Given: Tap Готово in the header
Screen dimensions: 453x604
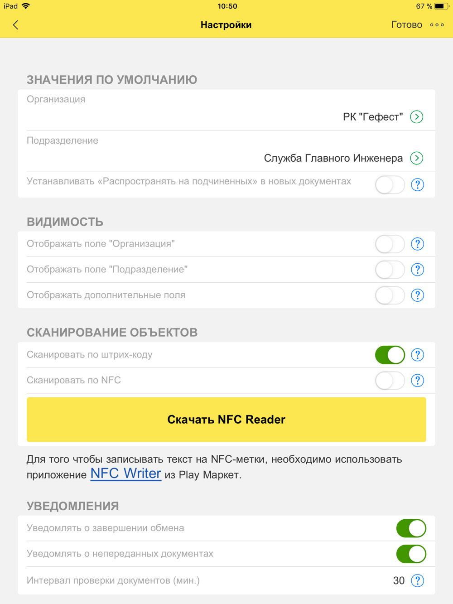Looking at the screenshot, I should (x=406, y=25).
